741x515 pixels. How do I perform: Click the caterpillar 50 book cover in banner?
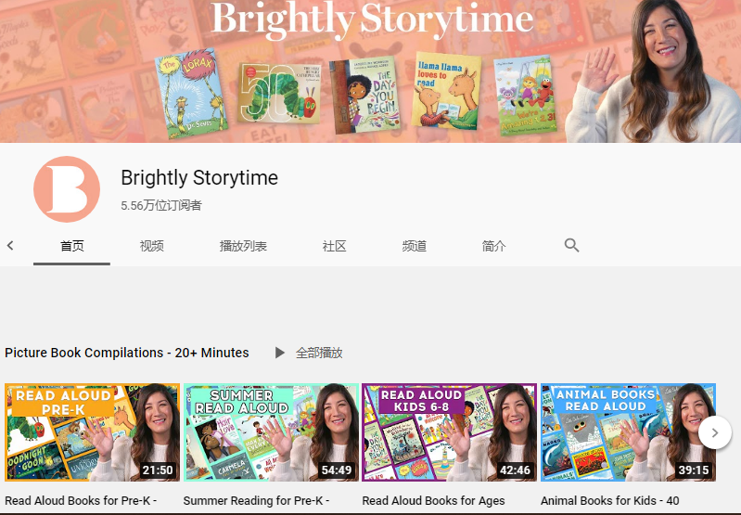pos(279,93)
